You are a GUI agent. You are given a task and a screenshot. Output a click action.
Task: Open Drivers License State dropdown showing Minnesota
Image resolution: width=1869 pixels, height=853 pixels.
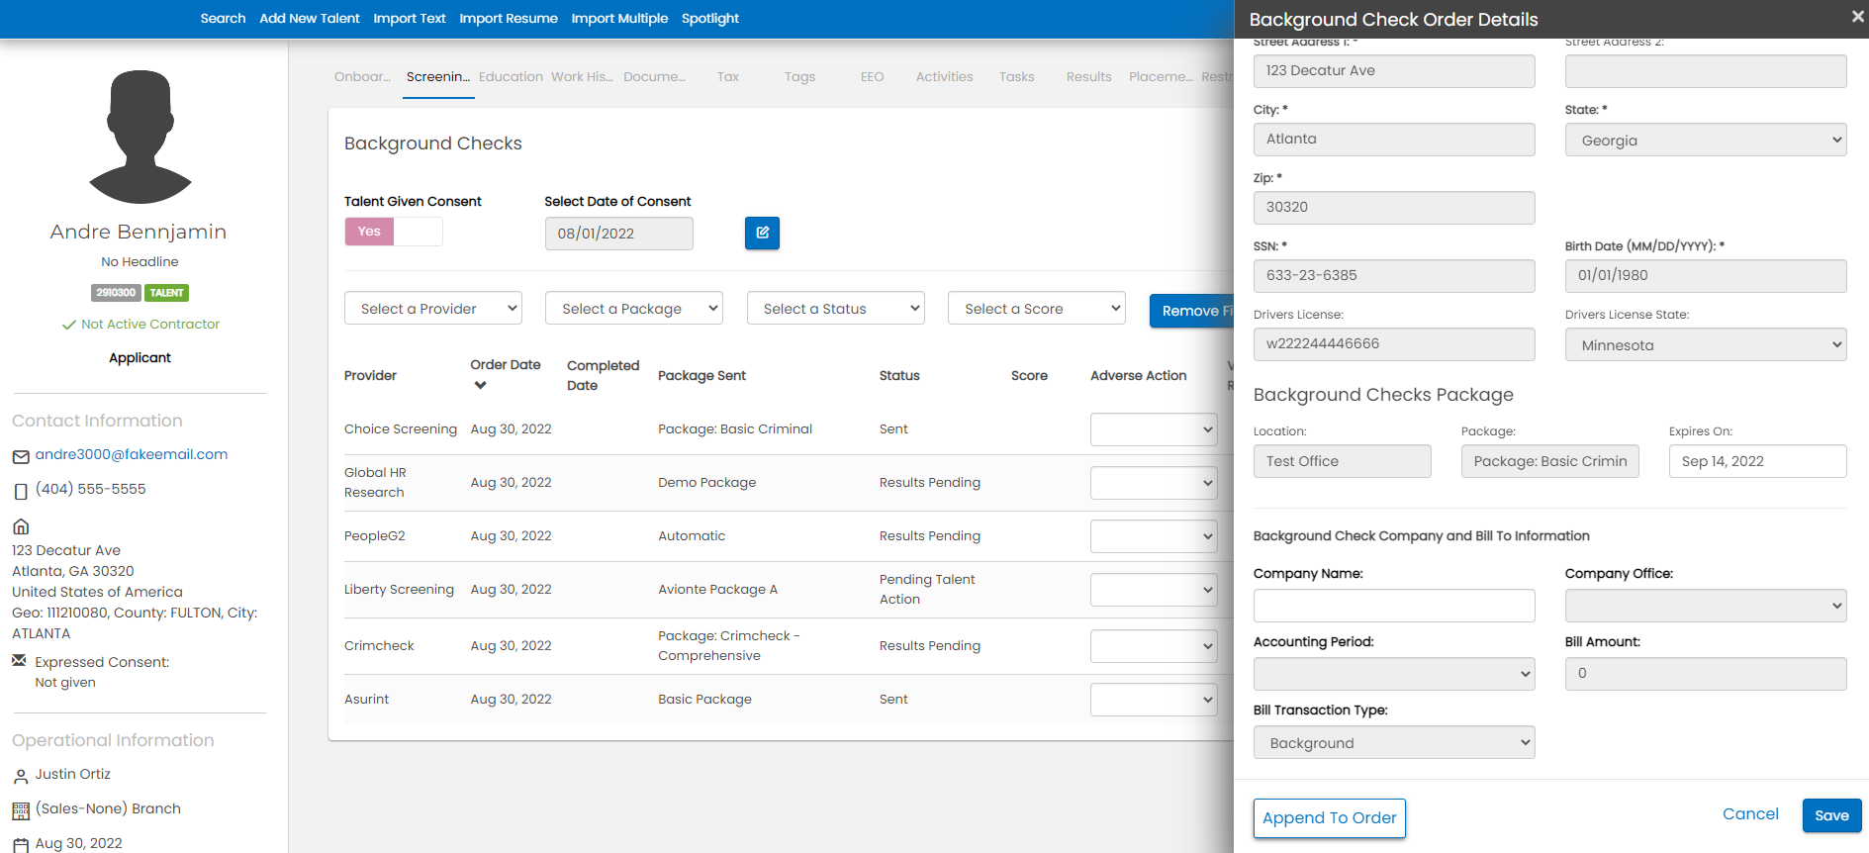point(1706,344)
